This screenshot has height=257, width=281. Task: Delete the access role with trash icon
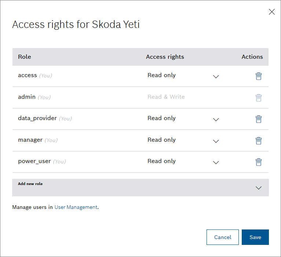[259, 76]
